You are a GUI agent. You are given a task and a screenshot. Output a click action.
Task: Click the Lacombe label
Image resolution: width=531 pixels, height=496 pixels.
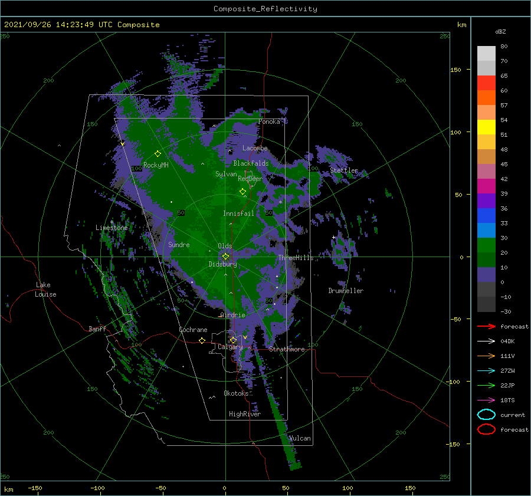click(x=255, y=148)
